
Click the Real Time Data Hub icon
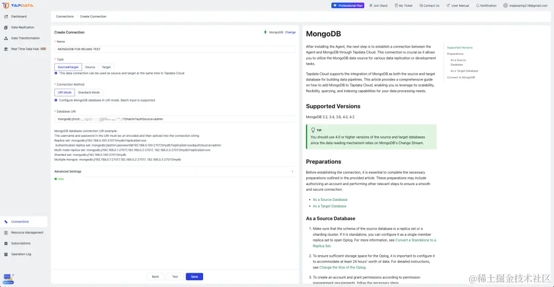(x=6, y=49)
